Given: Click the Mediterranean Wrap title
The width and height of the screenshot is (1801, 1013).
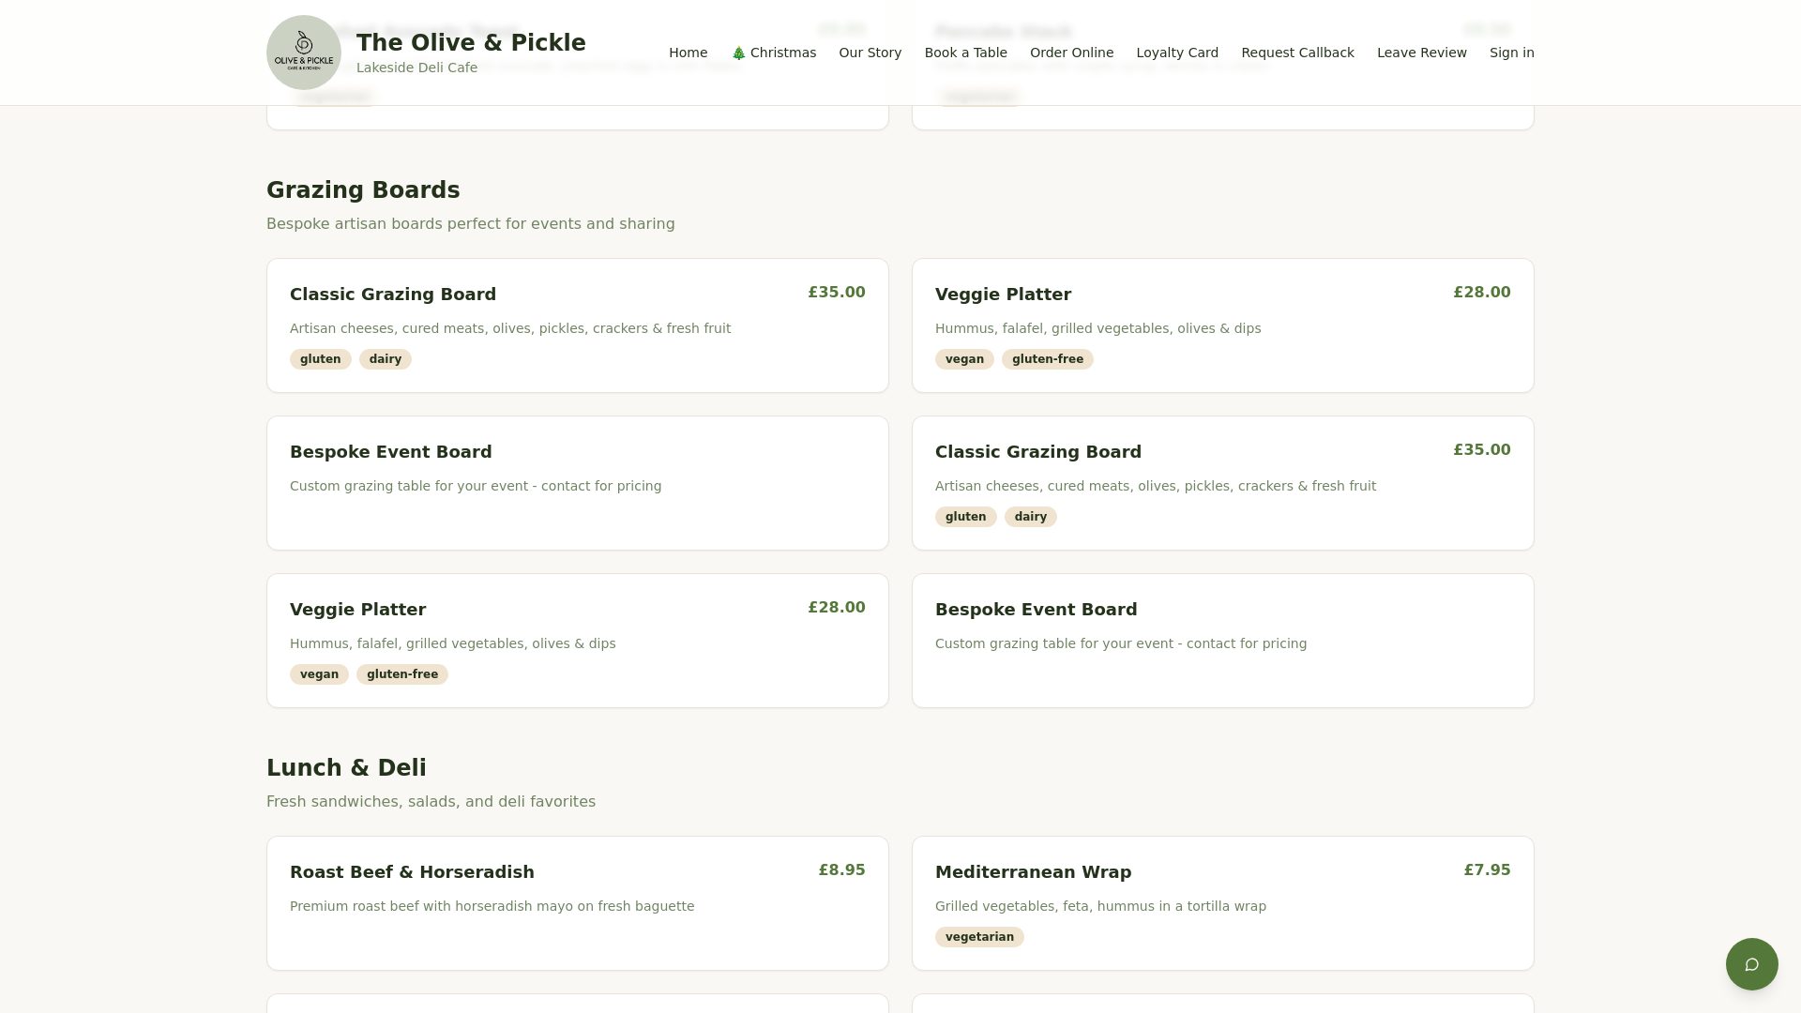Looking at the screenshot, I should click(x=1034, y=872).
